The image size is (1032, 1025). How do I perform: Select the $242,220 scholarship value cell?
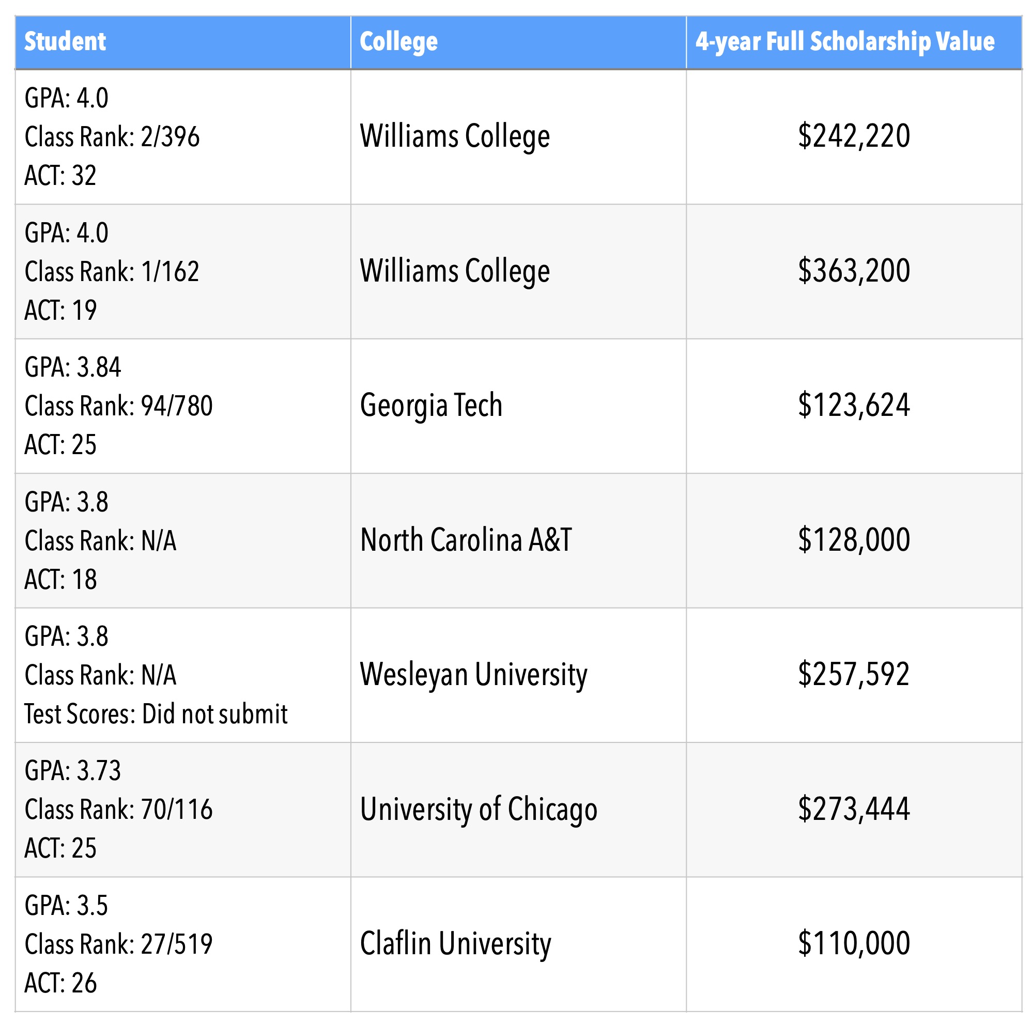click(x=854, y=136)
